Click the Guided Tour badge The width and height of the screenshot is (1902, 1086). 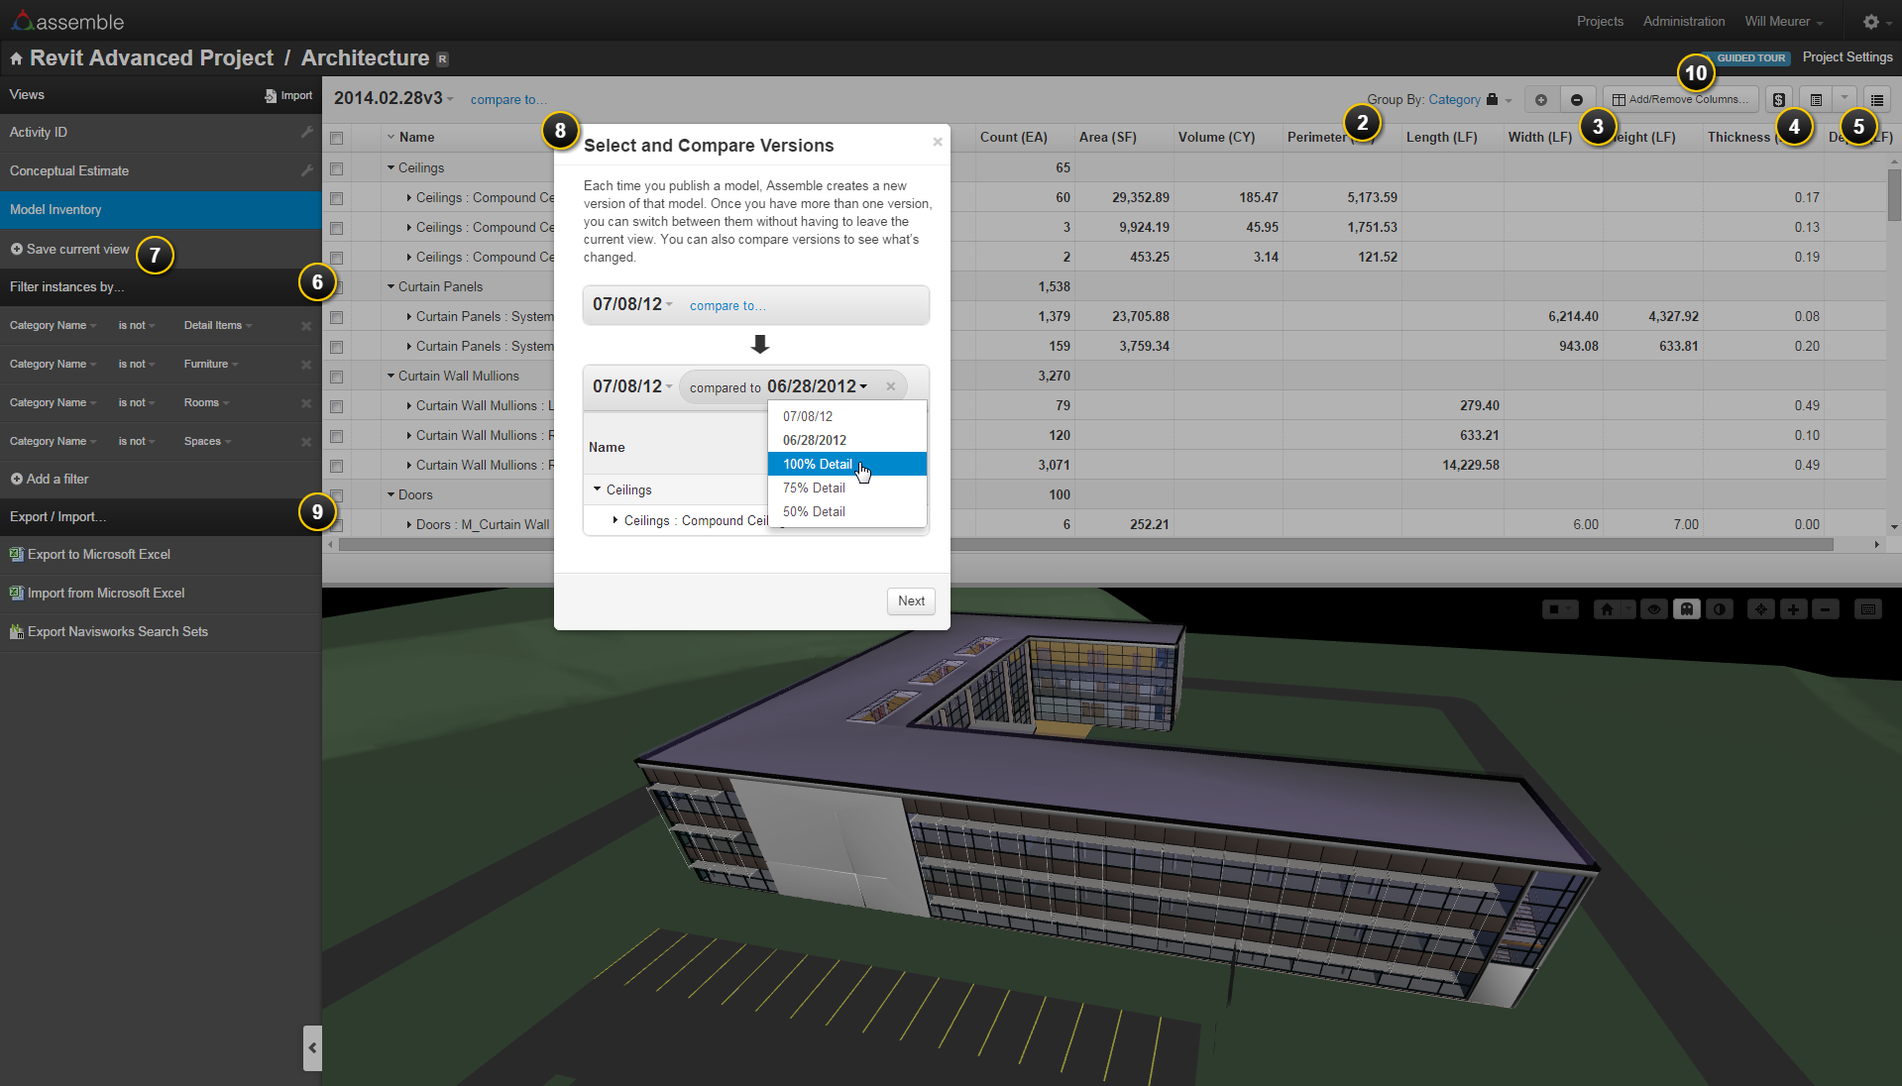click(1750, 58)
